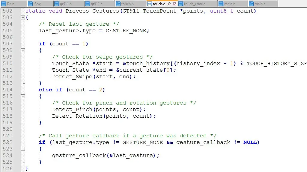The height and width of the screenshot is (172, 307).
Task: Select the touch.h tab
Action: (x=127, y=4)
